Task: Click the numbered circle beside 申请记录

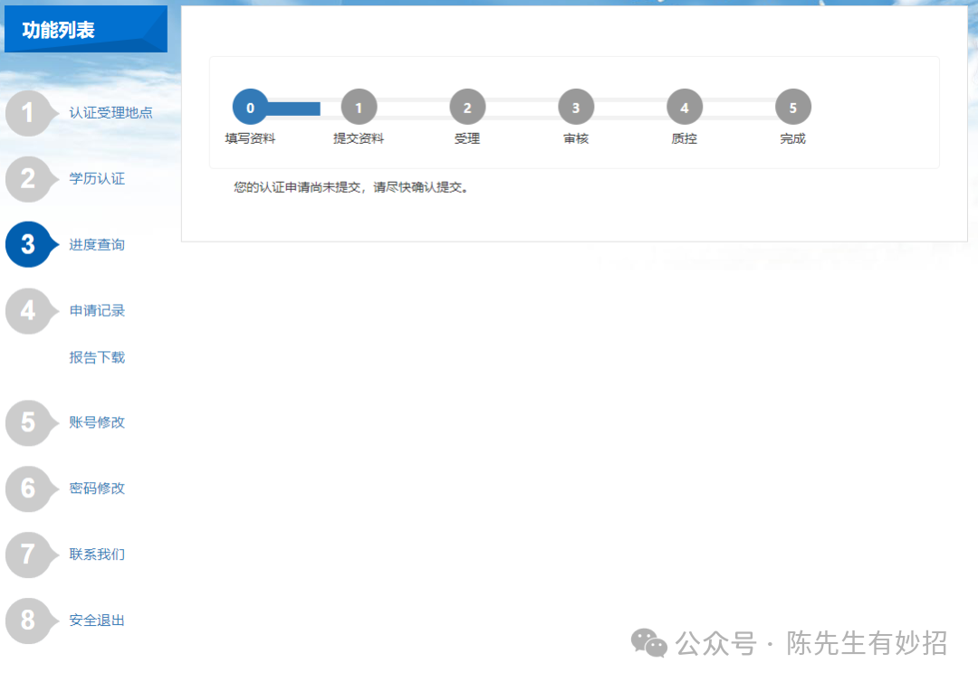Action: coord(29,311)
